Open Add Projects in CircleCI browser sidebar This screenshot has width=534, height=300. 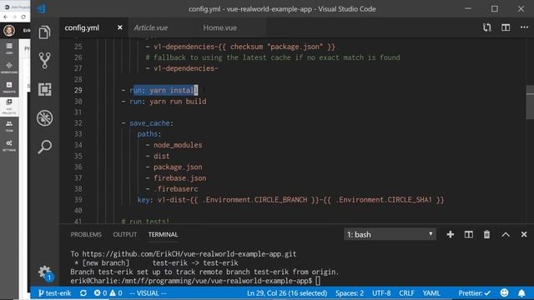tap(9, 107)
